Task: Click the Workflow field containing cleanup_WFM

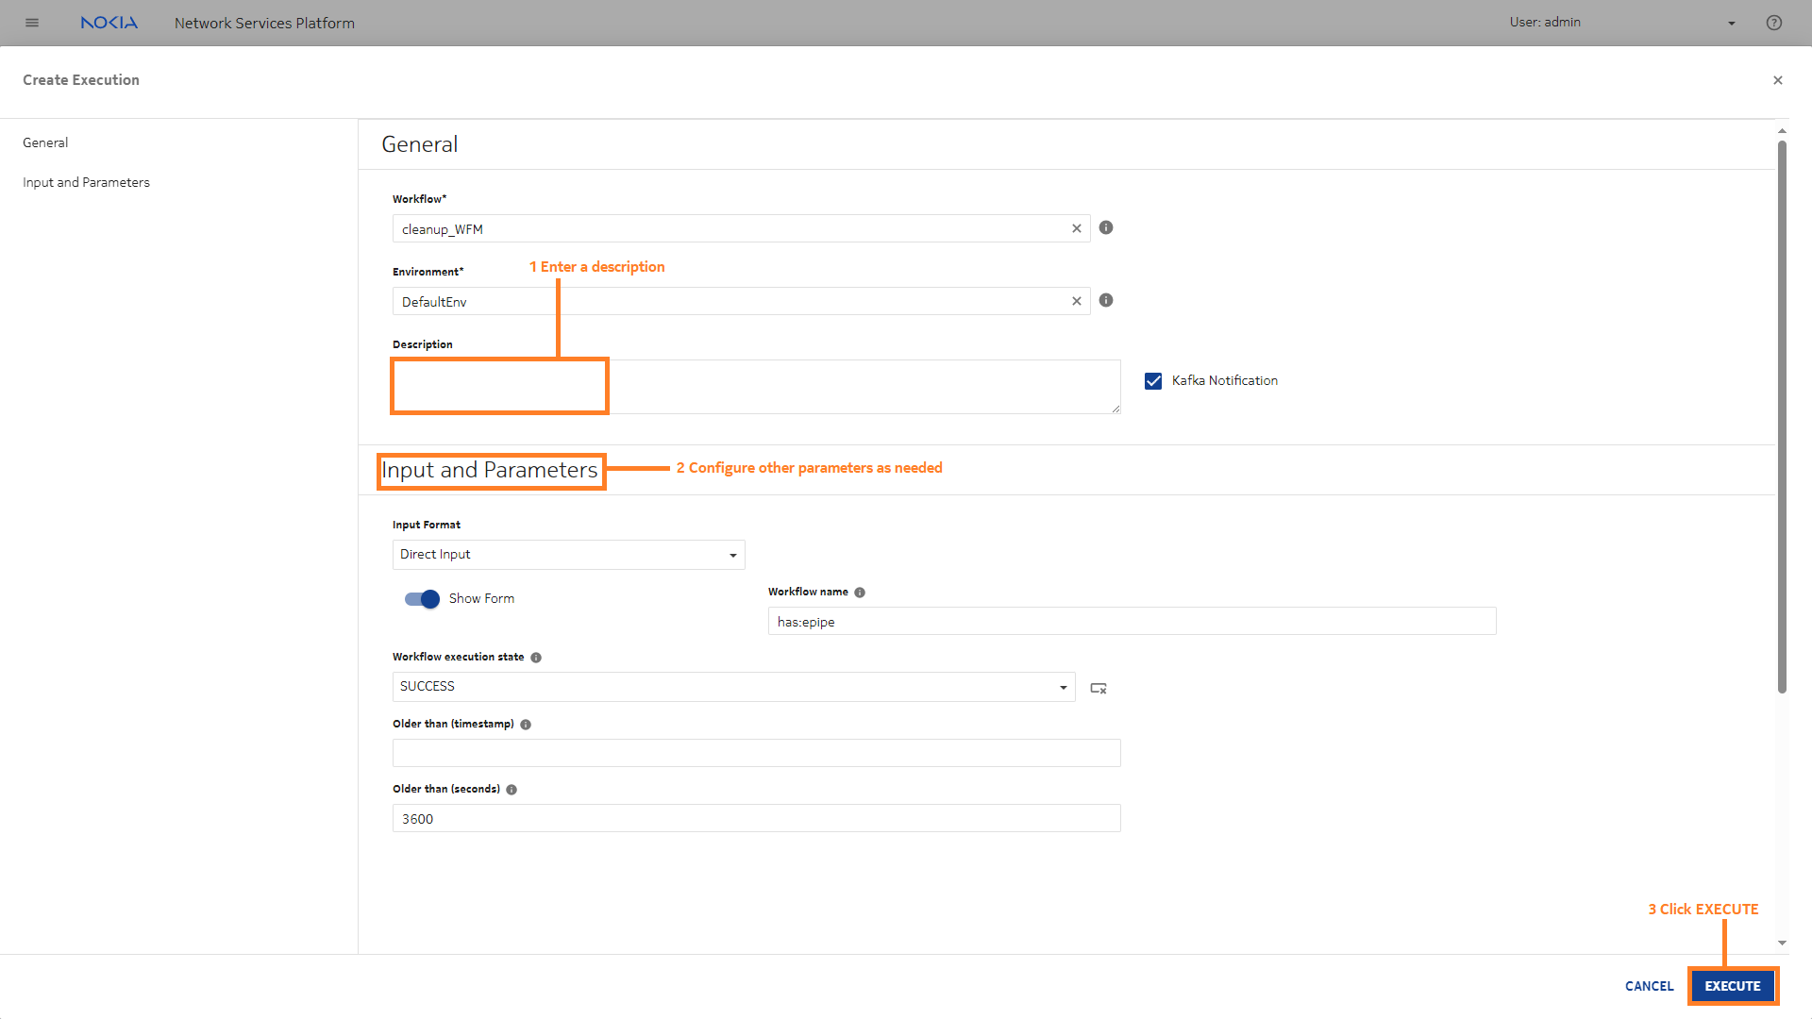Action: click(742, 228)
